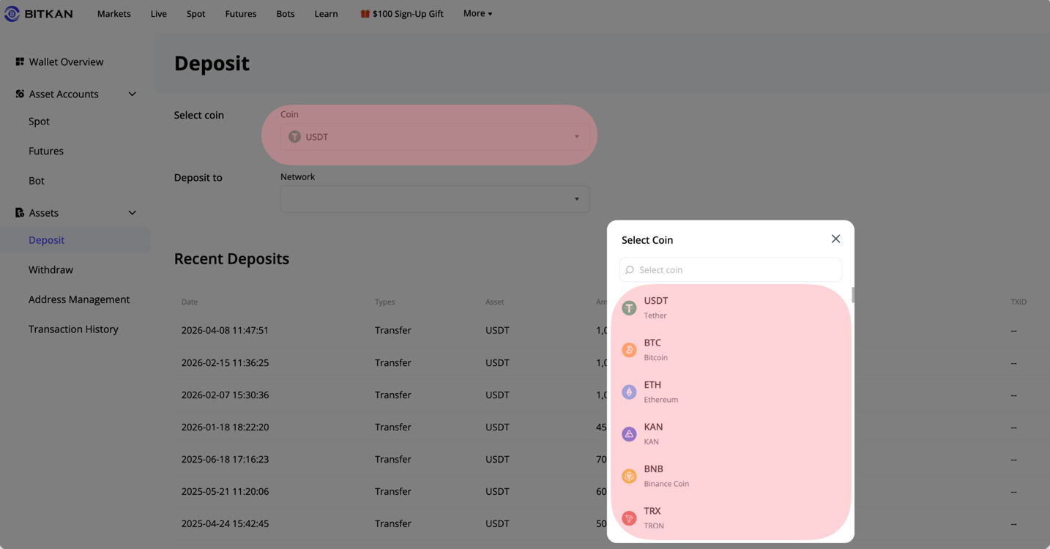This screenshot has height=549, width=1050.
Task: Click the Wallet Overview grid icon
Action: (20, 61)
